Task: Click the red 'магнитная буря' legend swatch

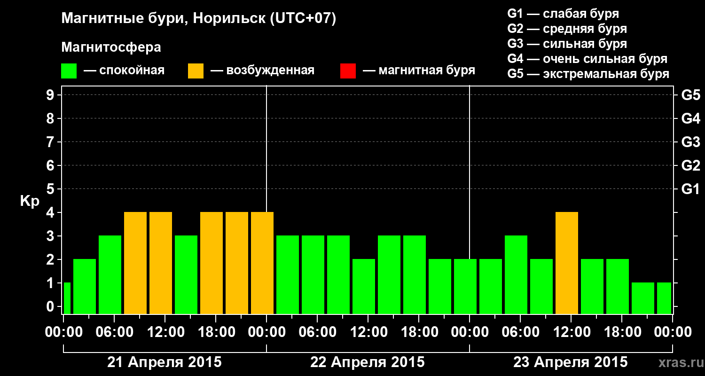Action: (348, 71)
